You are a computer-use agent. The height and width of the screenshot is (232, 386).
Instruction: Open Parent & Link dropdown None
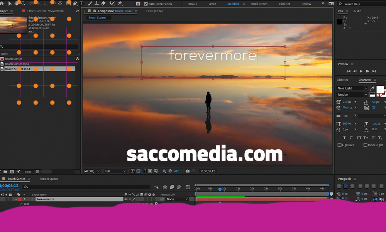(177, 199)
